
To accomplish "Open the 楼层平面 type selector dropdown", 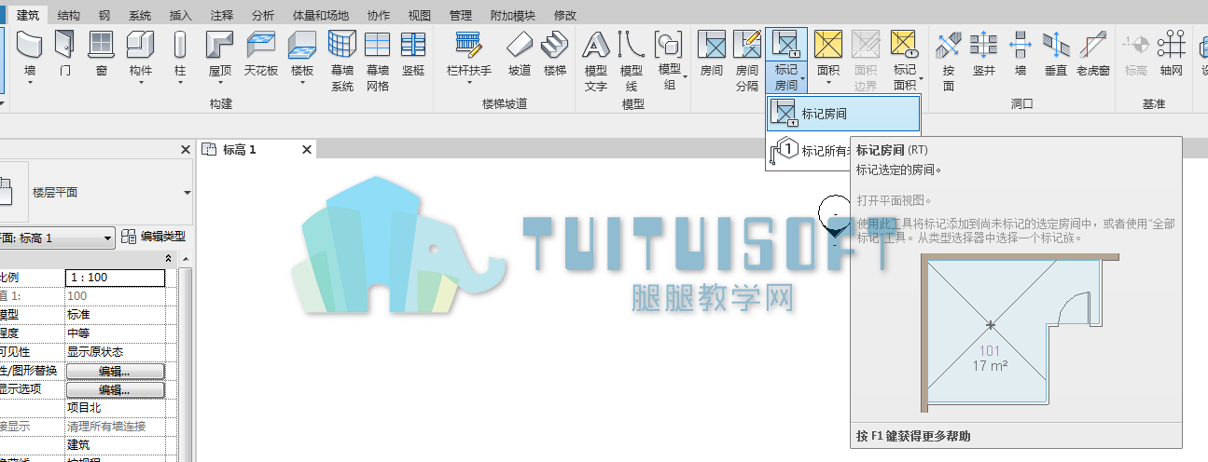I will click(x=187, y=192).
